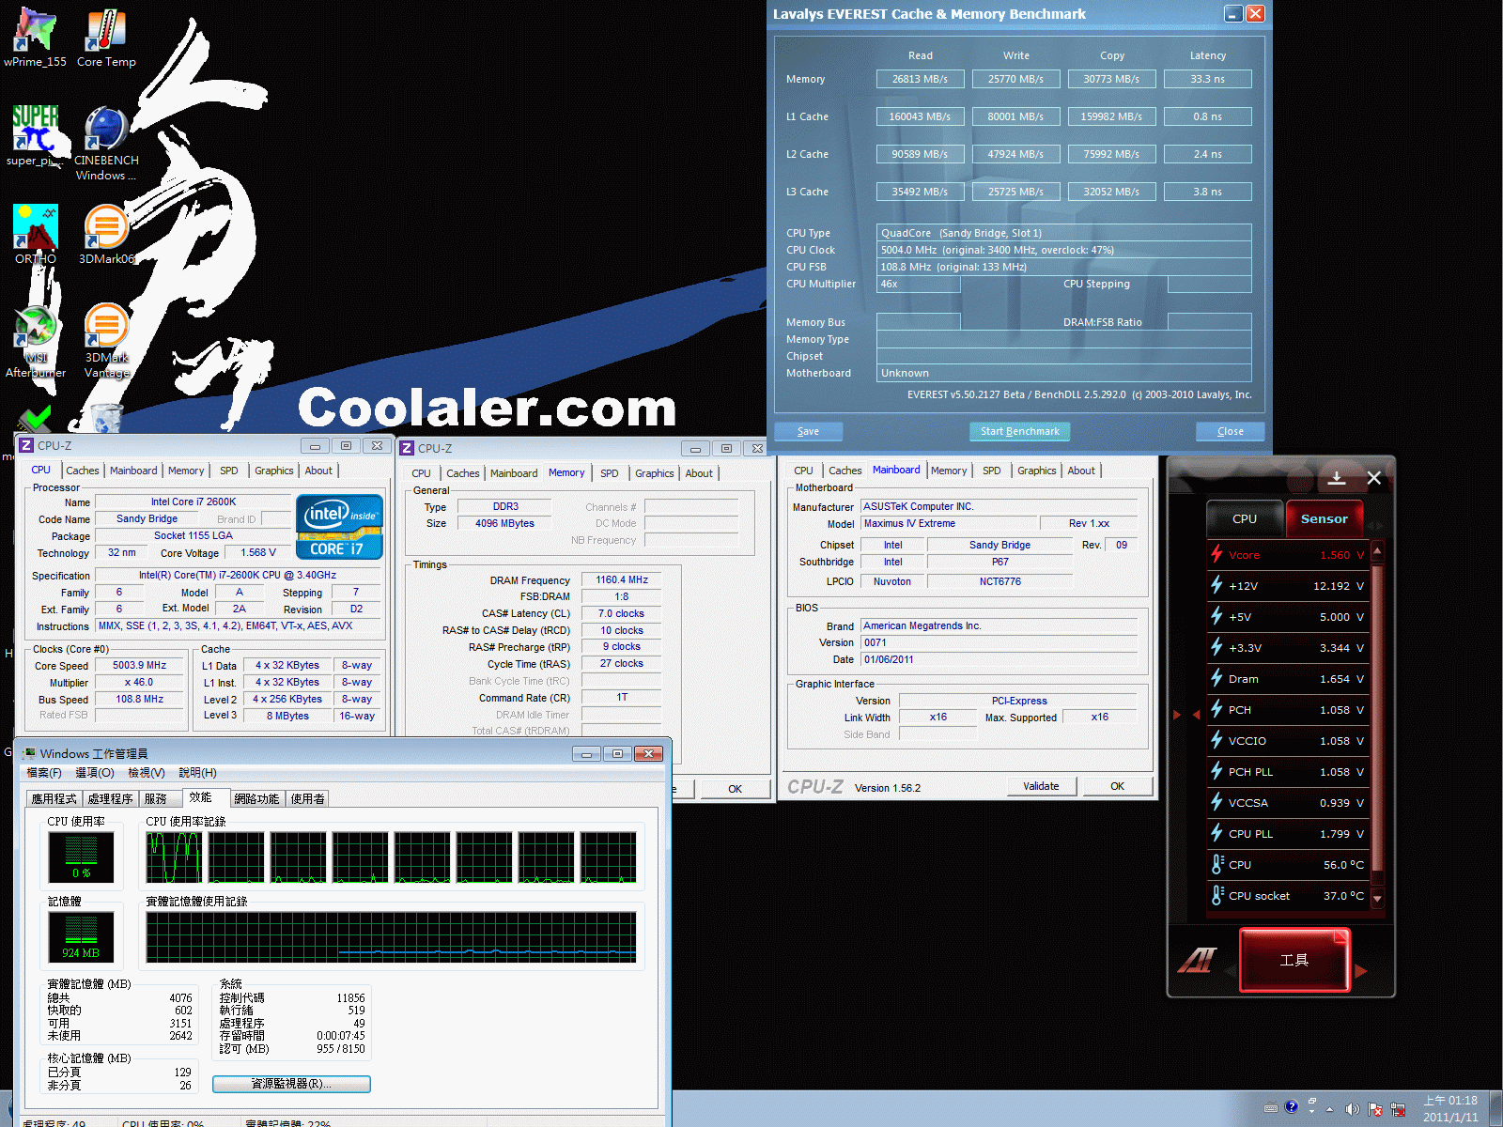Click the keyboard icon in taskbar
The width and height of the screenshot is (1503, 1127).
(1271, 1107)
